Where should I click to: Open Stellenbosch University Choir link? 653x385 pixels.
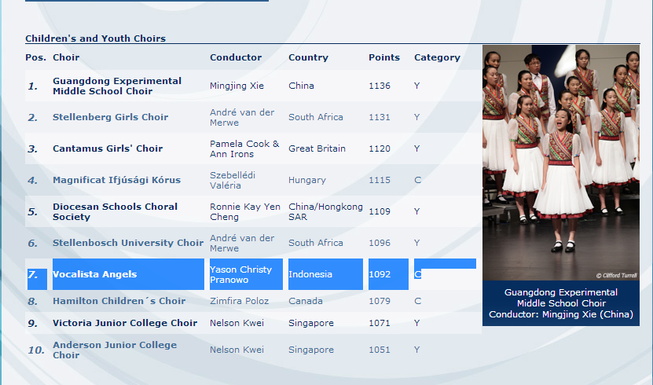pyautogui.click(x=128, y=243)
